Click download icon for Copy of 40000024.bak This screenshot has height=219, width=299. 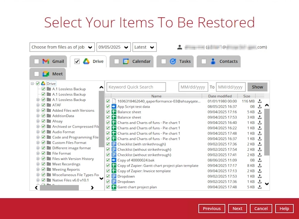[x=260, y=160]
